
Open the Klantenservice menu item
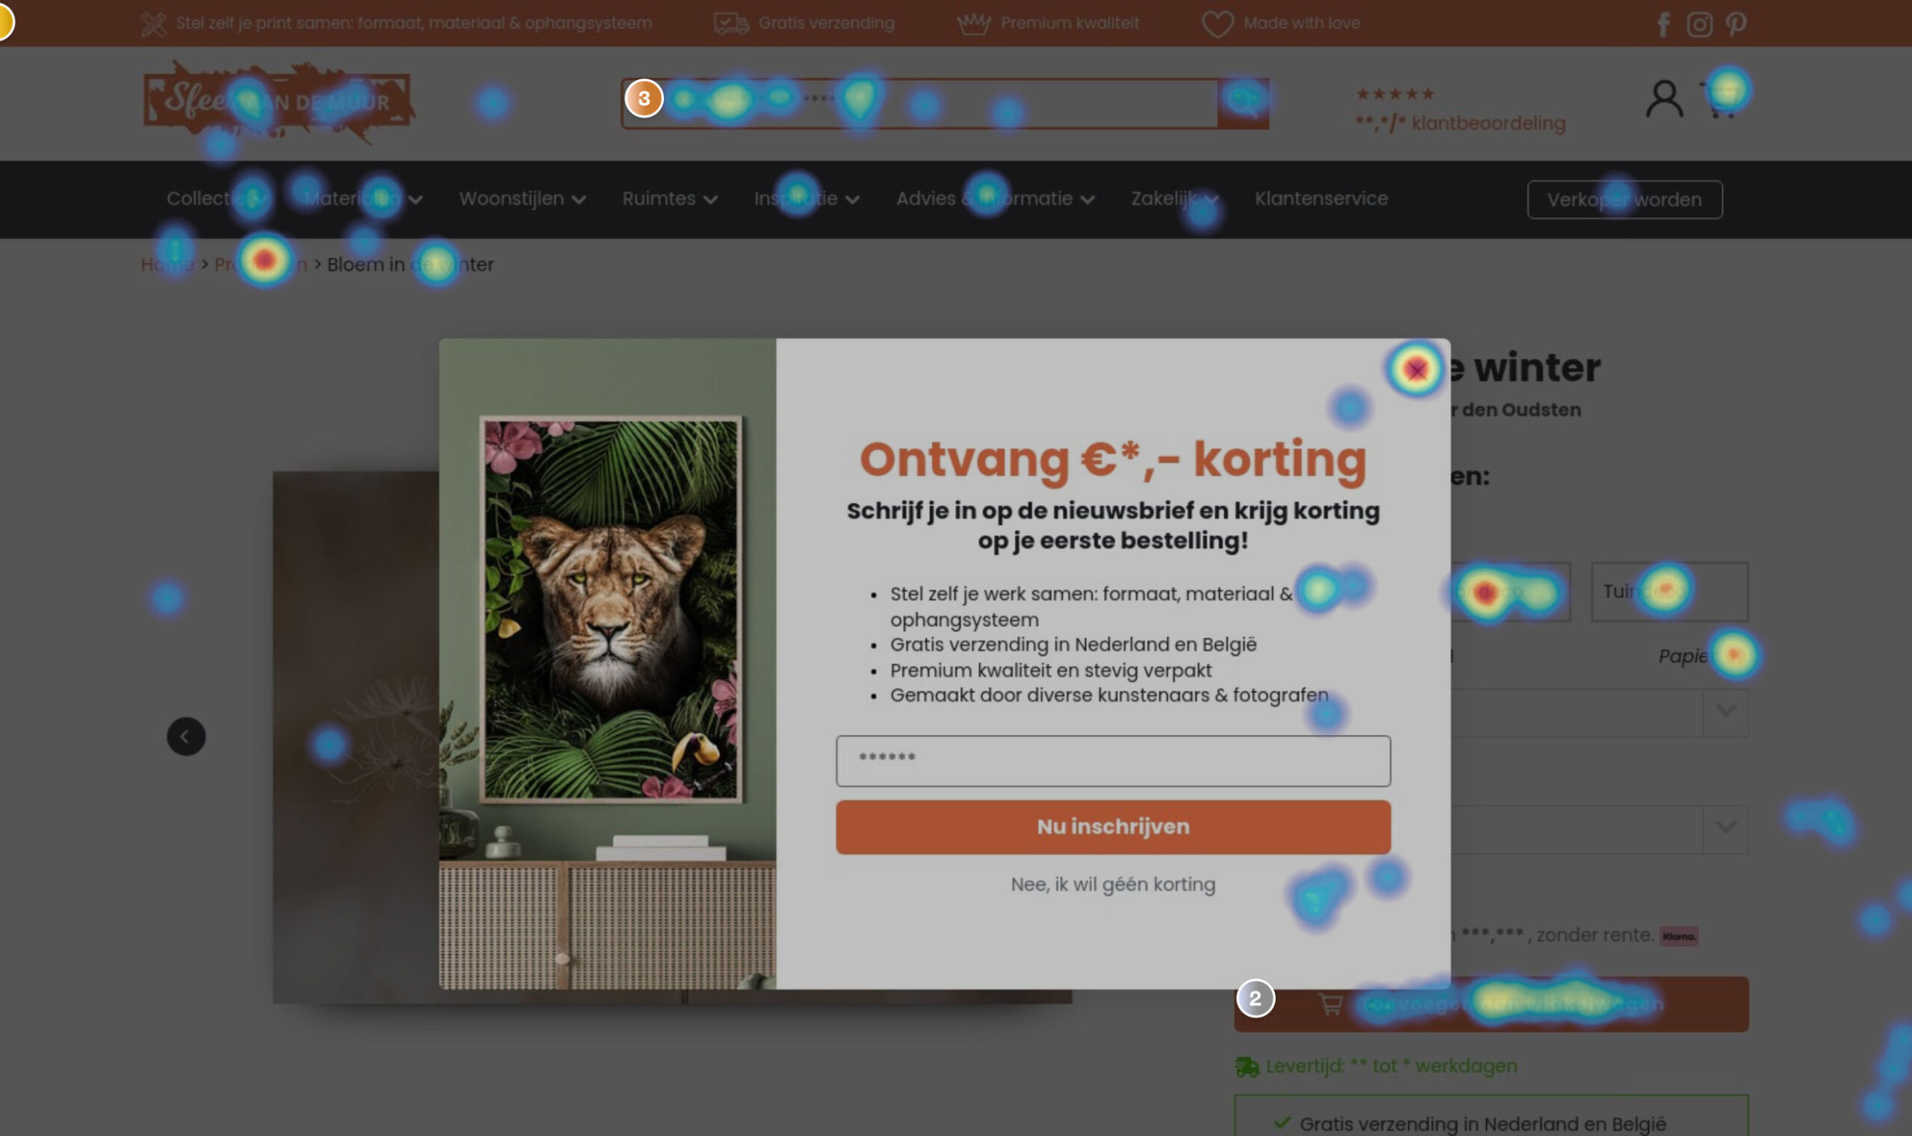click(x=1320, y=199)
